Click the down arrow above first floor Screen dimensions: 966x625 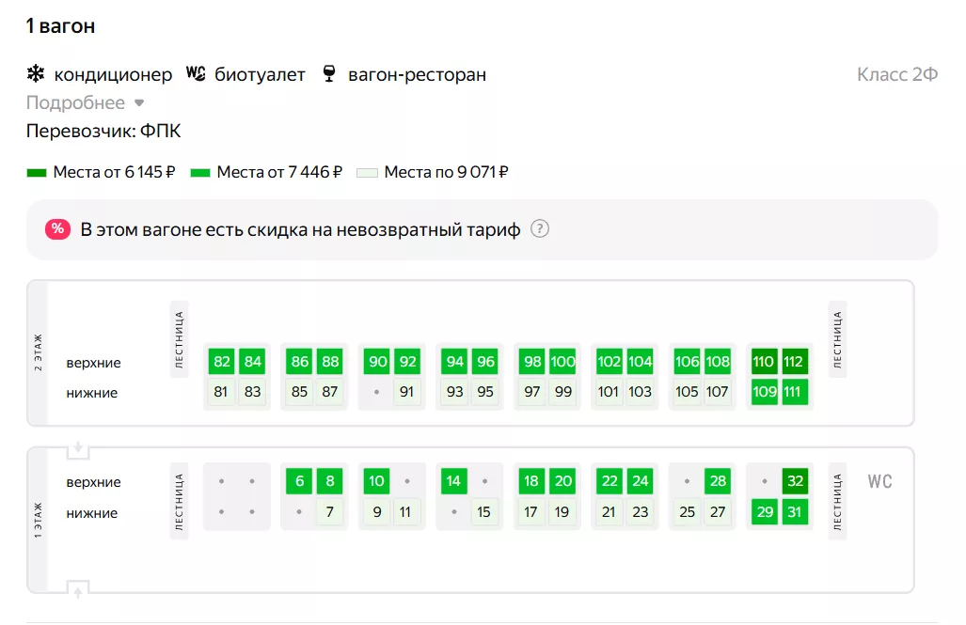point(78,448)
